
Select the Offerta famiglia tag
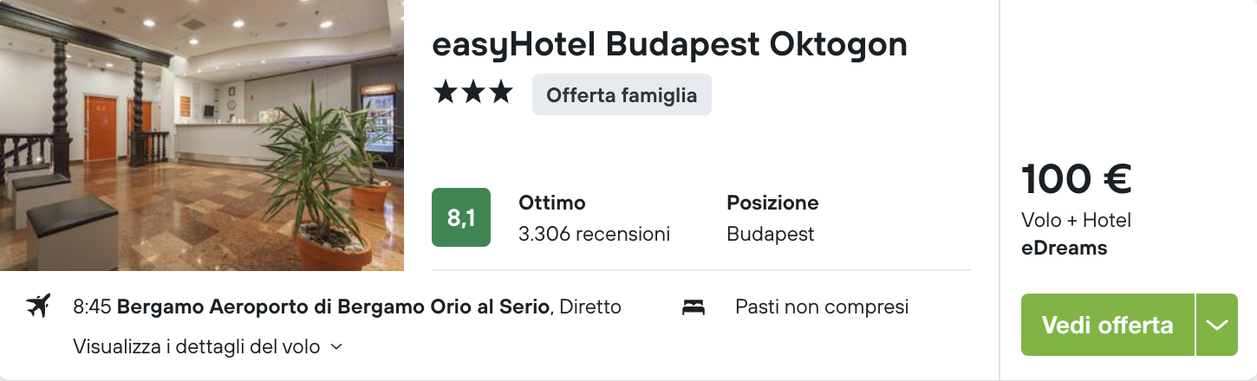pyautogui.click(x=622, y=94)
